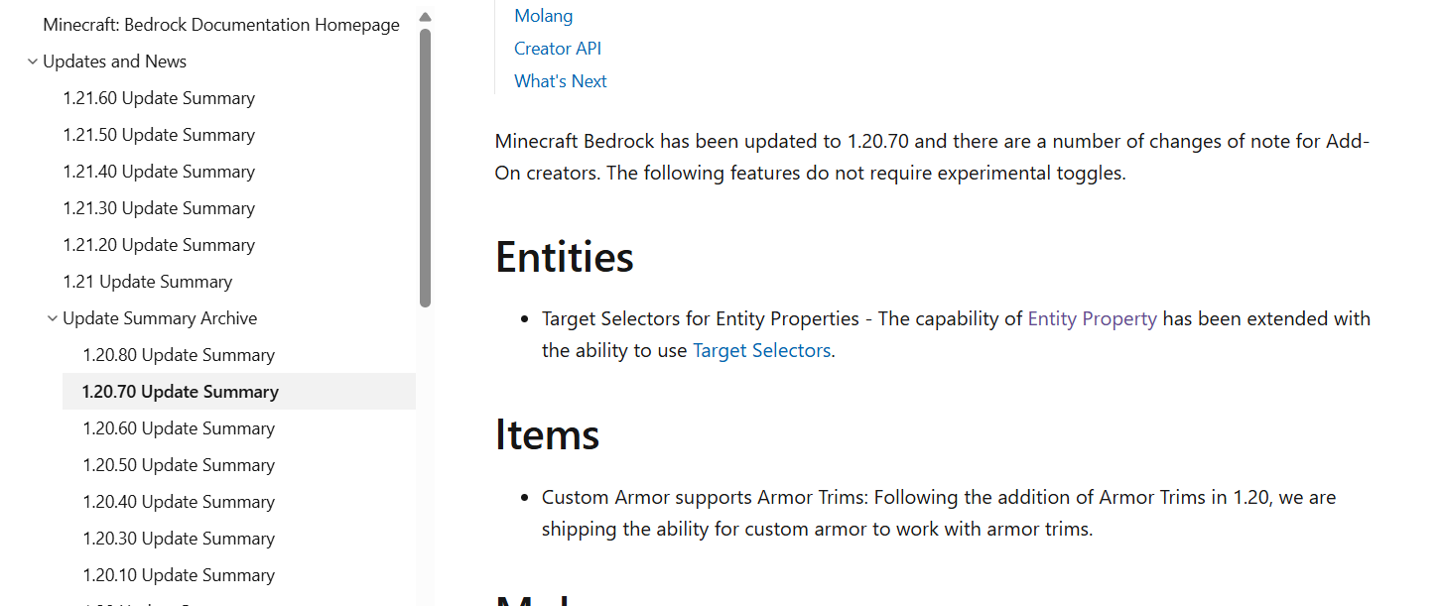Open the Target Selectors hyperlink
The width and height of the screenshot is (1443, 606).
click(761, 350)
